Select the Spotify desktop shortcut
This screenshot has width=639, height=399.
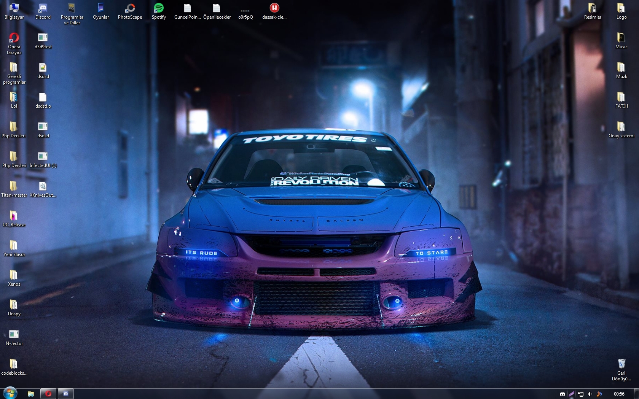[159, 11]
